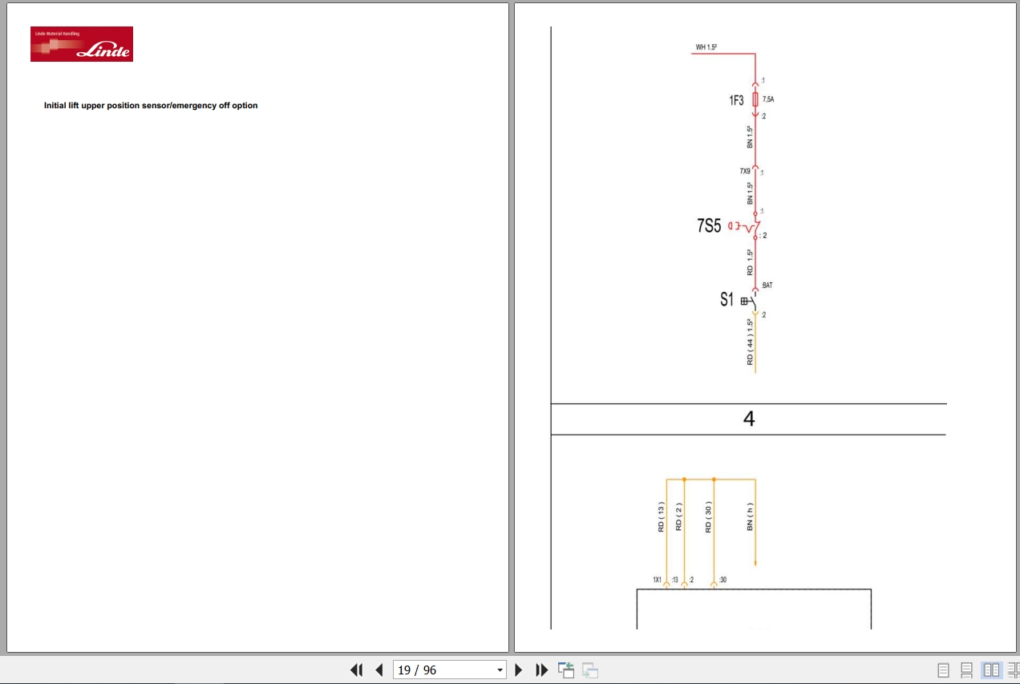
Task: Click the 7,5A fuse rating text
Action: click(768, 99)
